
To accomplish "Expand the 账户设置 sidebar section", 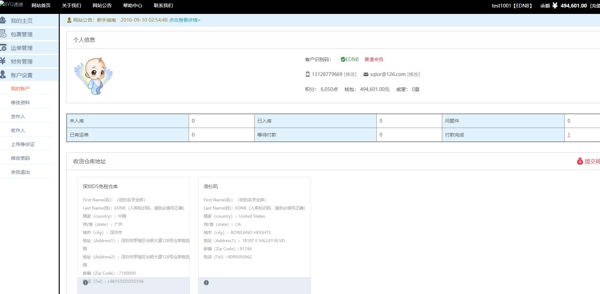I will [22, 75].
